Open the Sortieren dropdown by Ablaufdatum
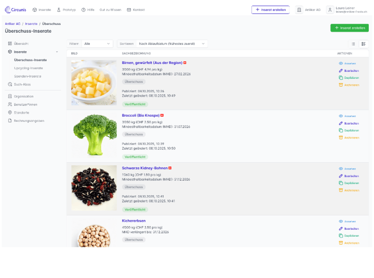This screenshot has height=278, width=374. coord(172,44)
